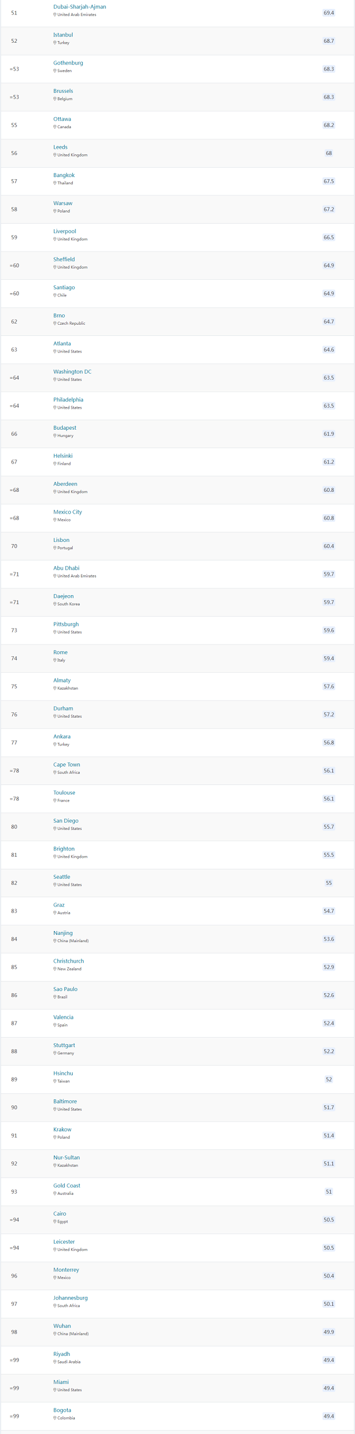355x1434 pixels.
Task: Click the 61.2 score badge for Helsinki
Action: coord(329,462)
